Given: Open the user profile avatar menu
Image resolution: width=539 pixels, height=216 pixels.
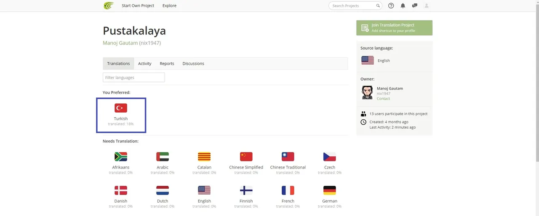Looking at the screenshot, I should 427,6.
